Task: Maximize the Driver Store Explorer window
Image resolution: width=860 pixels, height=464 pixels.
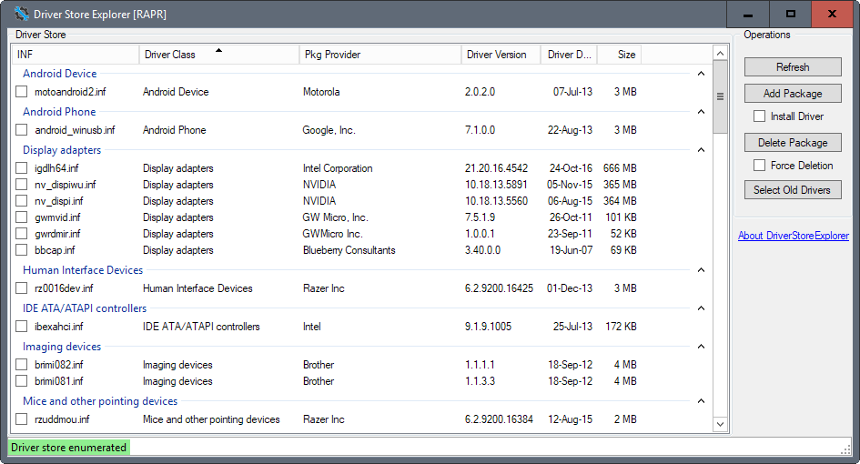Action: coord(790,15)
